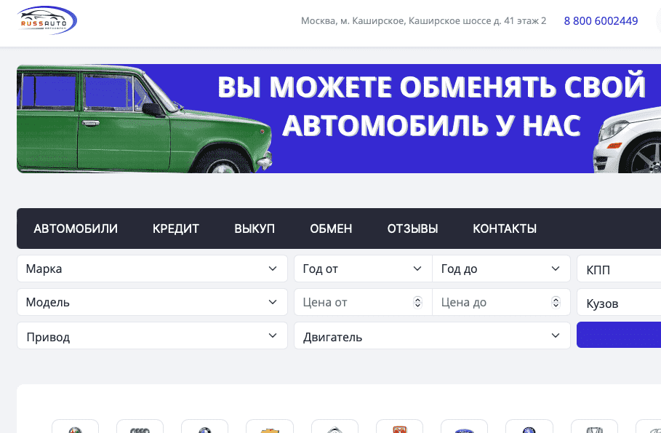This screenshot has width=661, height=433.
Task: Open the ОБМЕН navigation item
Action: tap(331, 228)
